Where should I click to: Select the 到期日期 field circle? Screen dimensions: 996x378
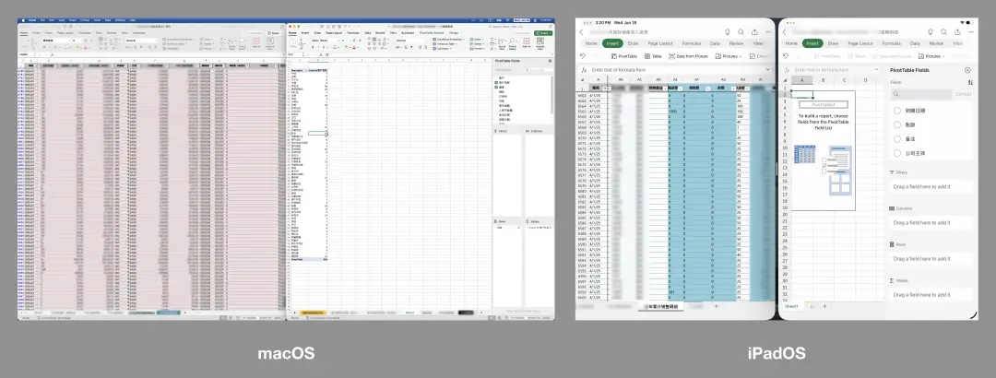click(897, 111)
